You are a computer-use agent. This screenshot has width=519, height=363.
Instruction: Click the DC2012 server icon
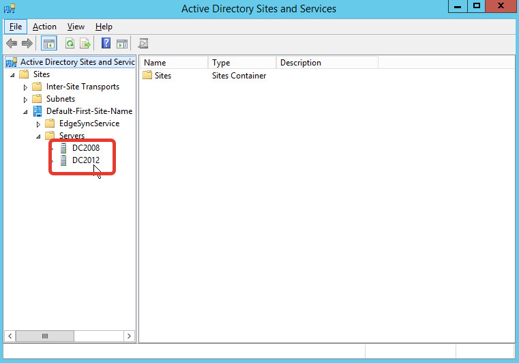[x=63, y=160]
